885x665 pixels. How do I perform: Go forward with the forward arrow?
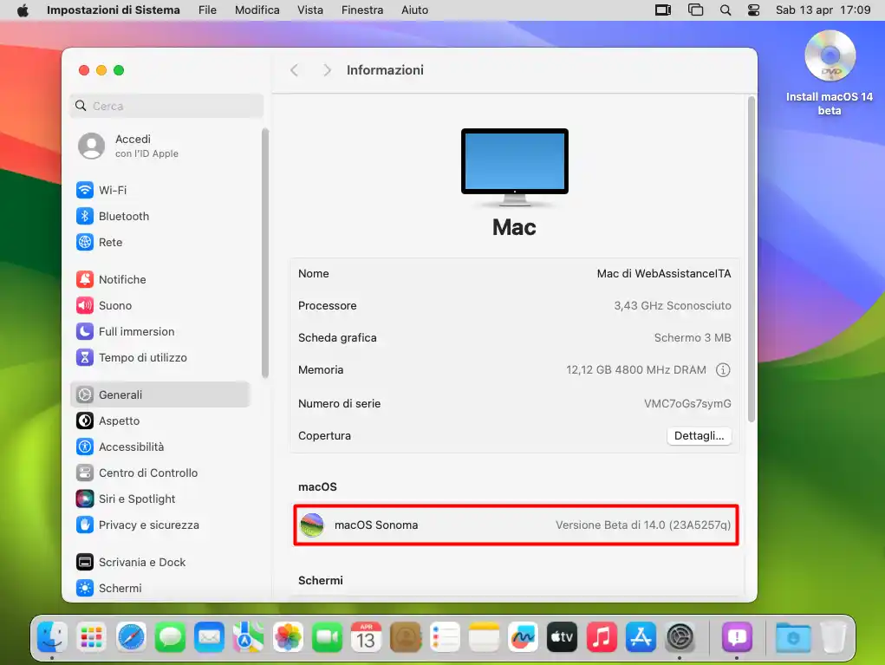pos(327,70)
